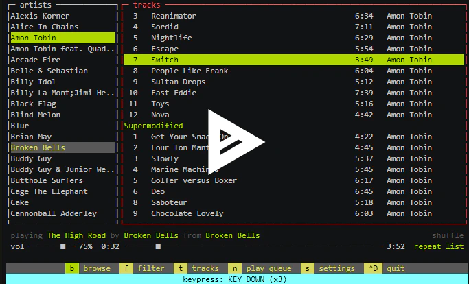This screenshot has width=469, height=284.
Task: Select track 12 Nova
Action: tap(294, 115)
